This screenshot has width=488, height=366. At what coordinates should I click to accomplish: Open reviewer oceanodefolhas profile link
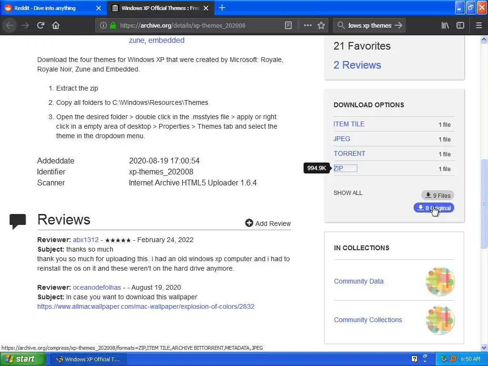[x=97, y=287]
